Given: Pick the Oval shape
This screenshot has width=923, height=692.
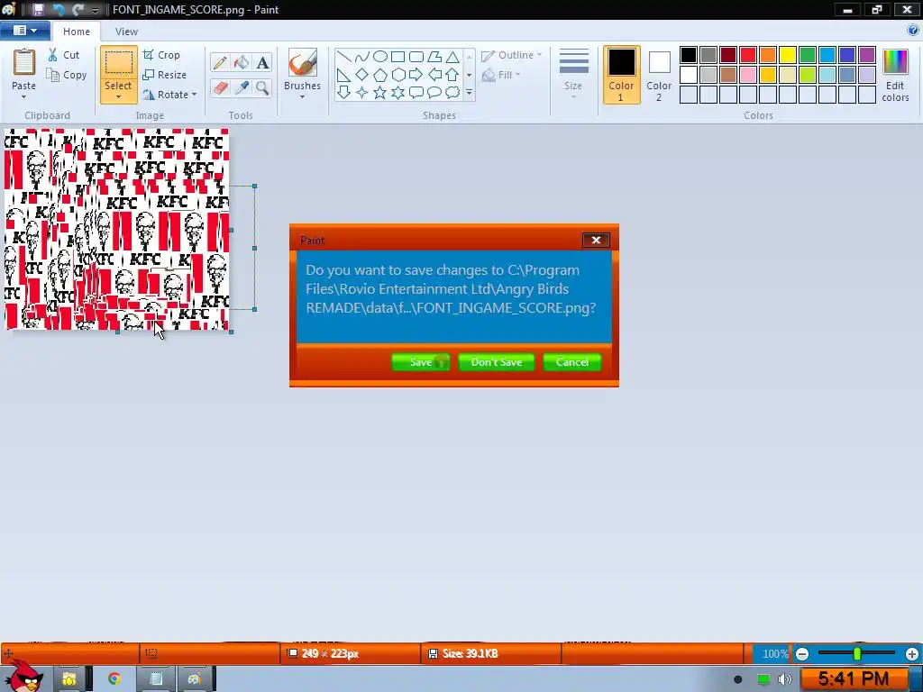Looking at the screenshot, I should click(380, 57).
